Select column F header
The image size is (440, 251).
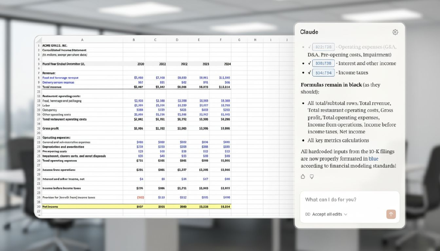click(x=221, y=40)
